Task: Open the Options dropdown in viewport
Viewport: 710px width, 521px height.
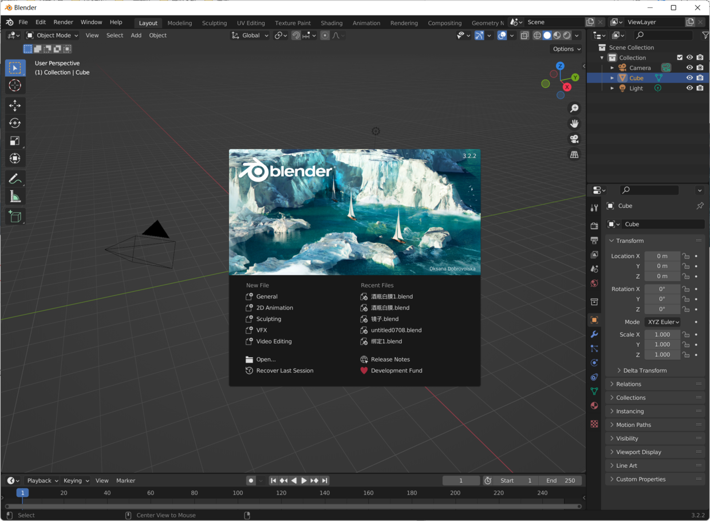Action: 567,49
